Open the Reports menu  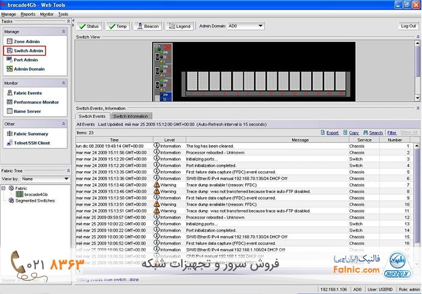[27, 13]
